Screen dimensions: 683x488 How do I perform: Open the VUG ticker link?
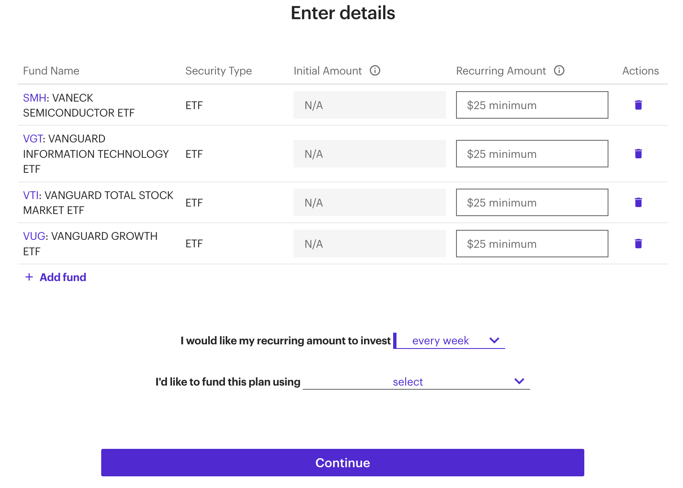[x=34, y=236]
